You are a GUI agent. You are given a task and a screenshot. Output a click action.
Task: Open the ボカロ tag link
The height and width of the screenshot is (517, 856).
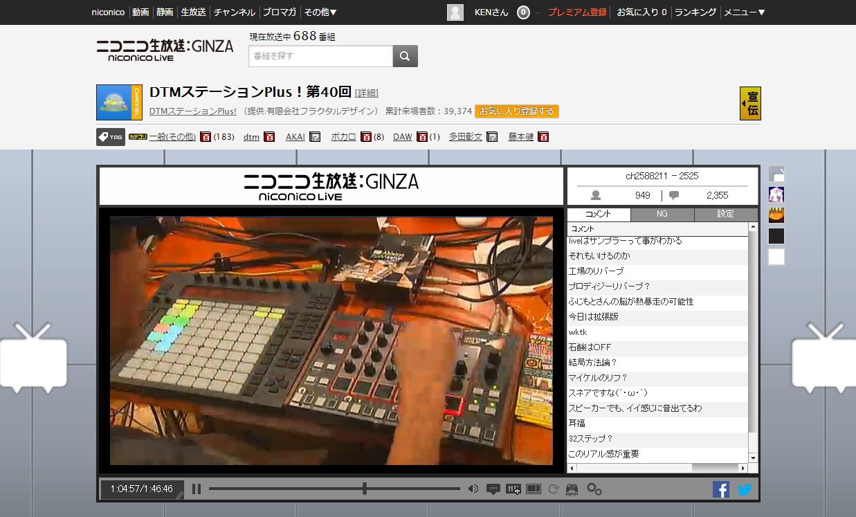344,137
